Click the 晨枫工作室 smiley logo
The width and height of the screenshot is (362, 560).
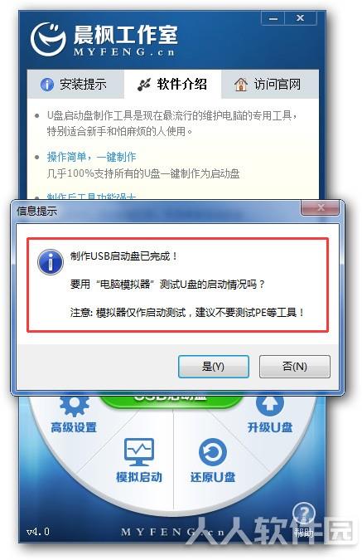pos(48,39)
